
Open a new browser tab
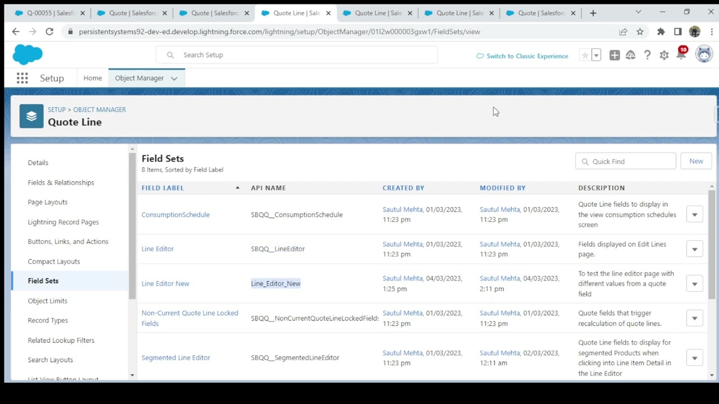(x=593, y=13)
